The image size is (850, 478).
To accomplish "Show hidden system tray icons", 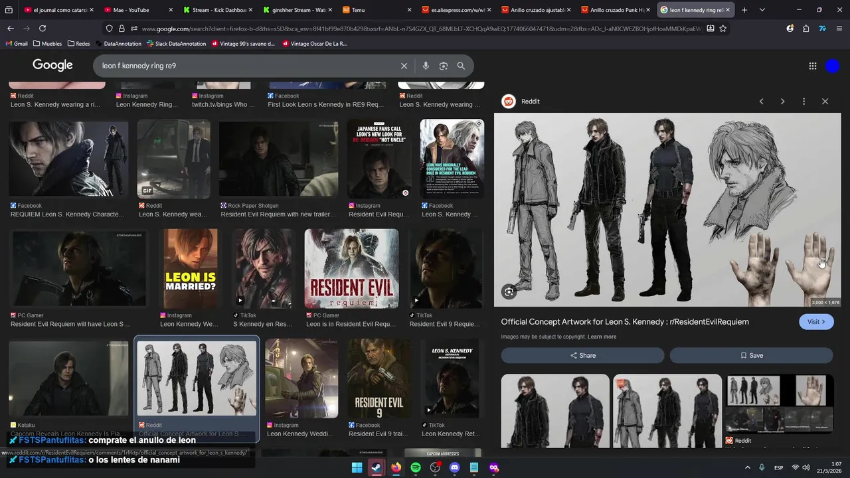I will [x=747, y=467].
